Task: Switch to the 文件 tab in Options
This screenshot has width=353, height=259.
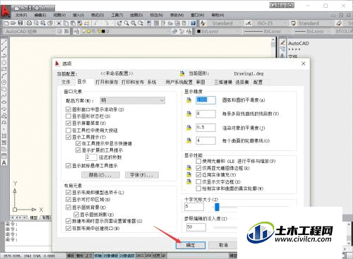Action: (x=66, y=82)
